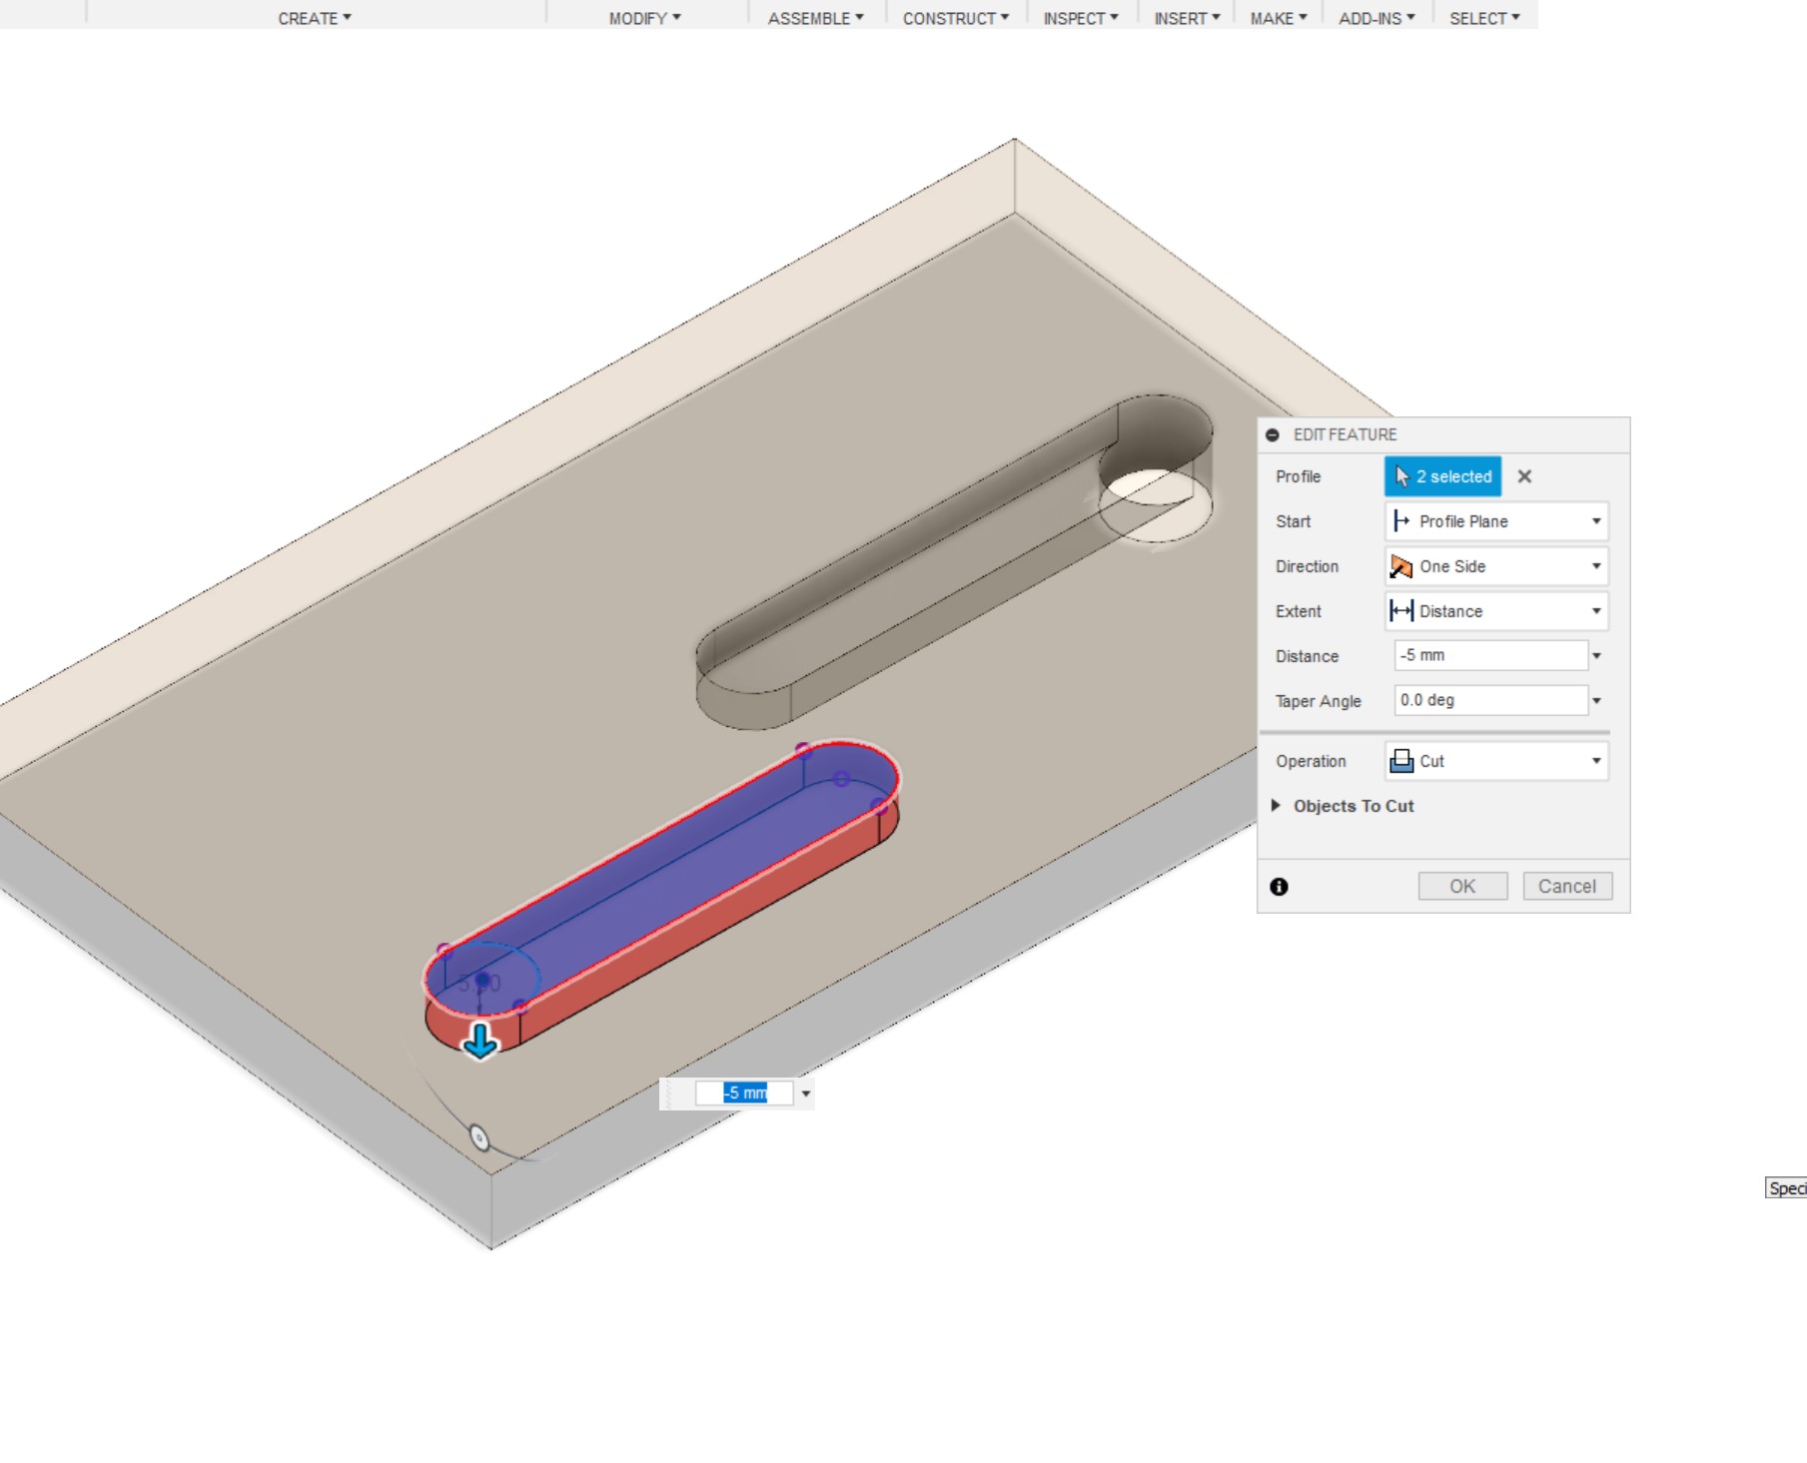This screenshot has height=1463, width=1807.
Task: Click the blue distance arrow manipulator
Action: pyautogui.click(x=480, y=1041)
